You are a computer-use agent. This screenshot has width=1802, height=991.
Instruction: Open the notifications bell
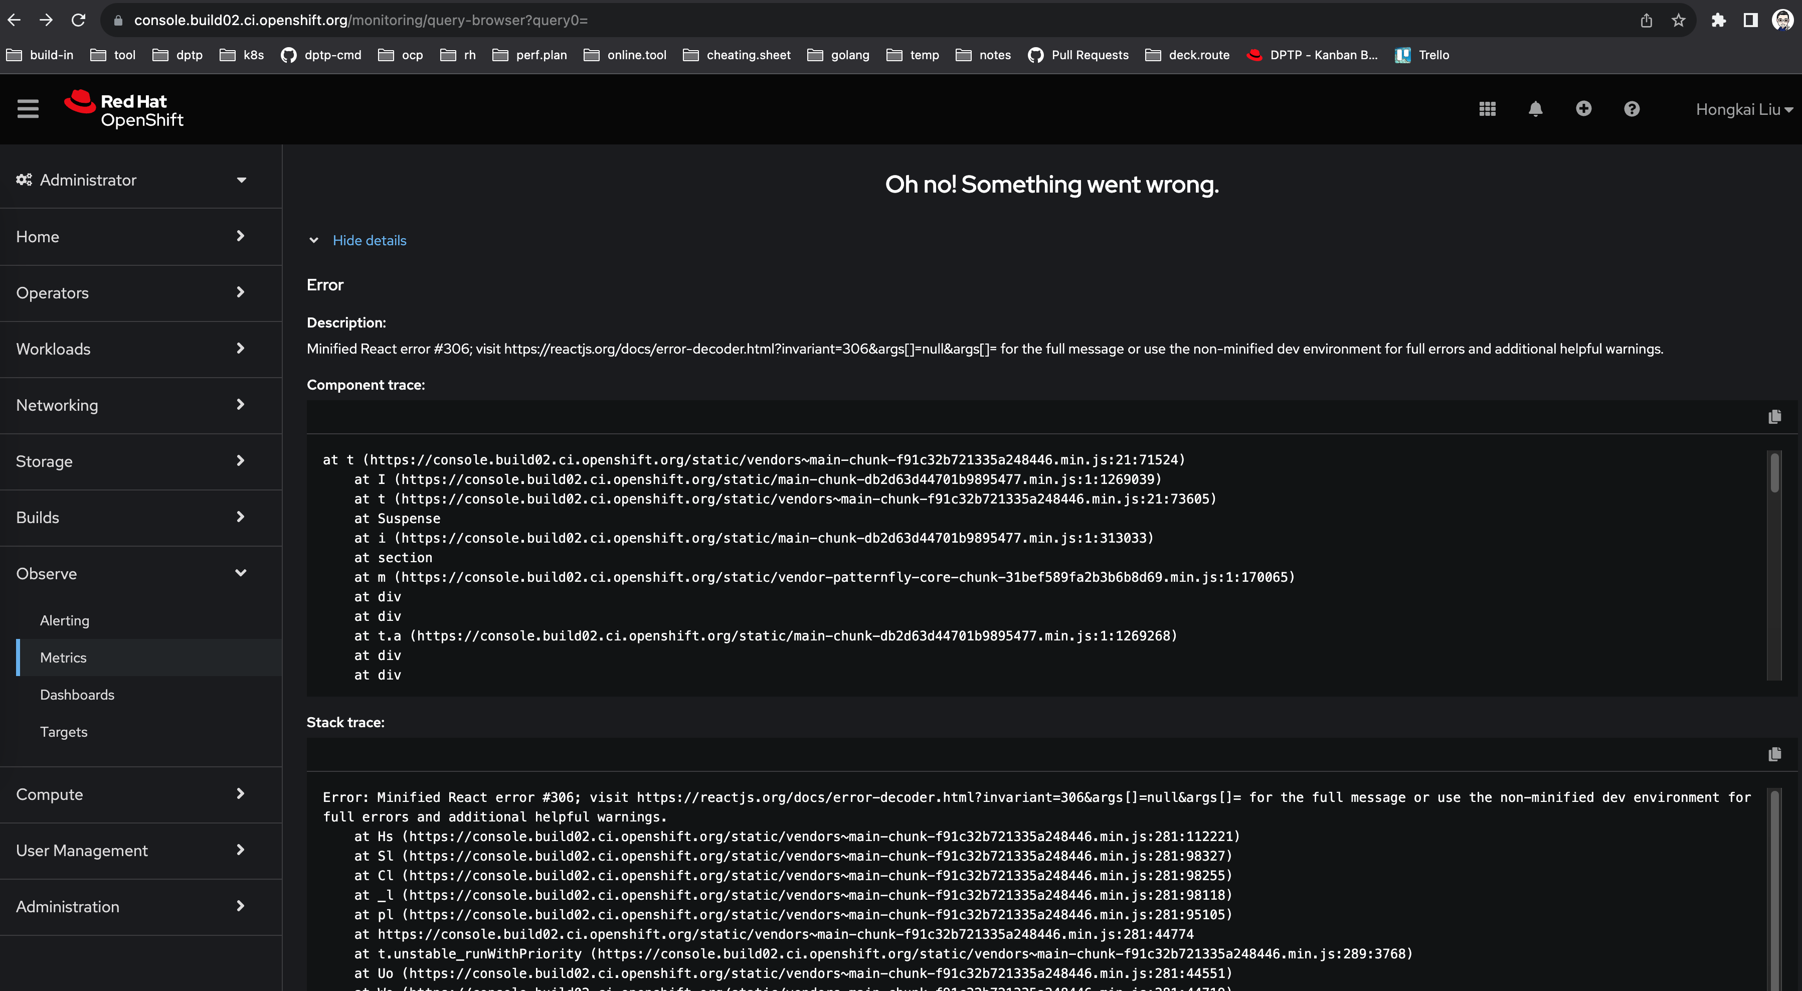pos(1535,109)
